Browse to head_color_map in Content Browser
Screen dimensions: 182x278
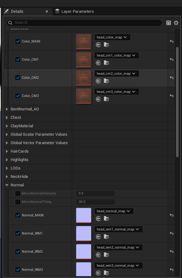pyautogui.click(x=106, y=45)
